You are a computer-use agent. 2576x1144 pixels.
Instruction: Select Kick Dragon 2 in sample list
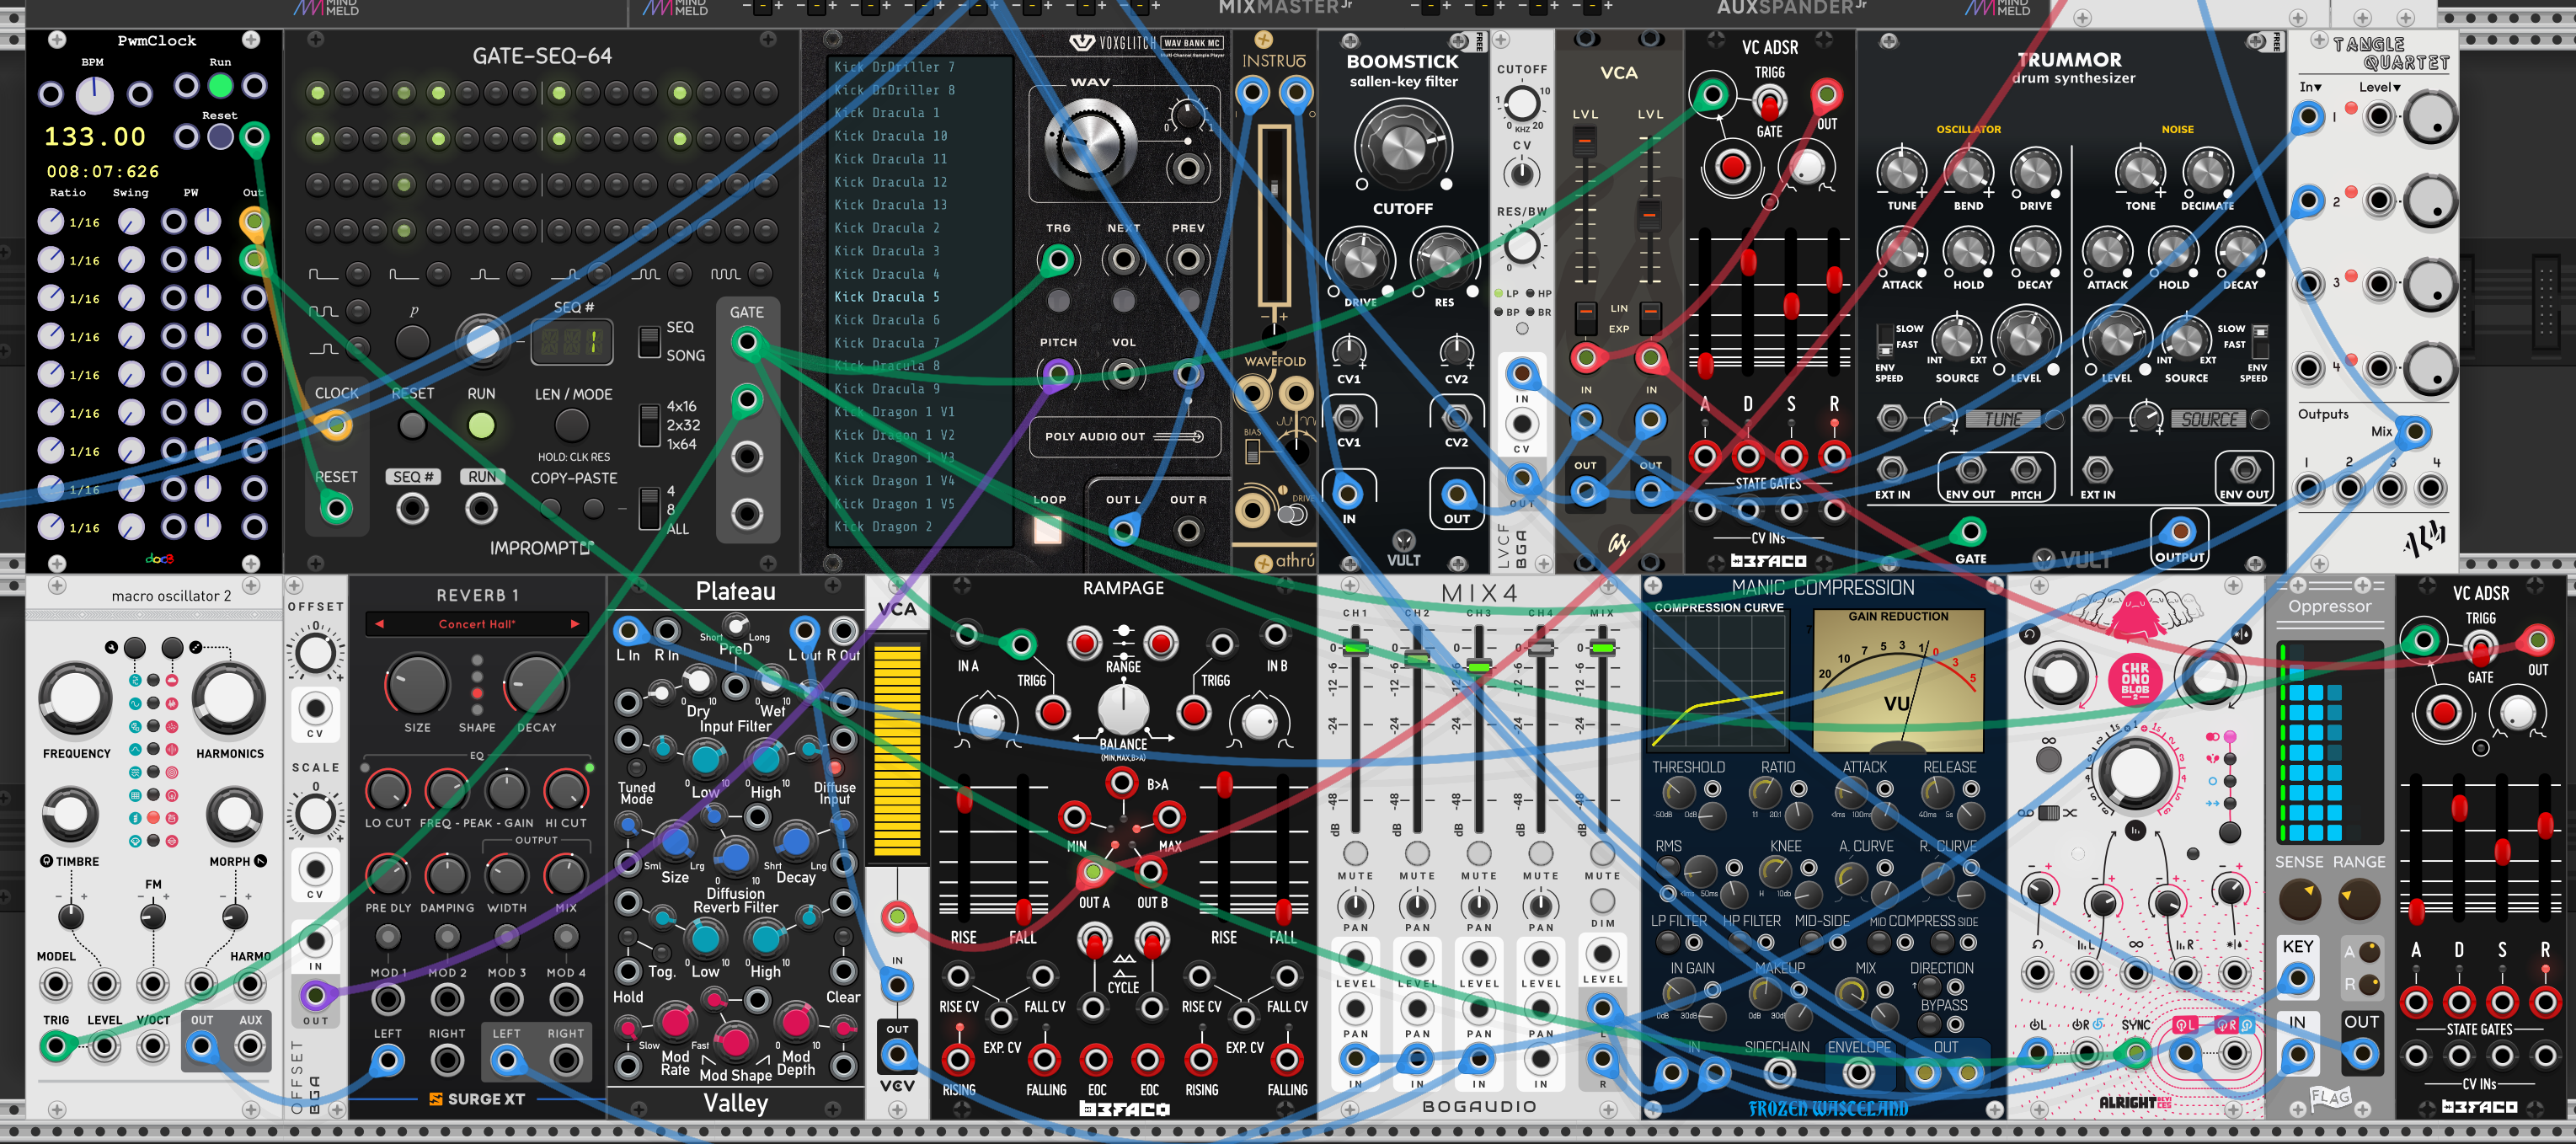click(883, 527)
